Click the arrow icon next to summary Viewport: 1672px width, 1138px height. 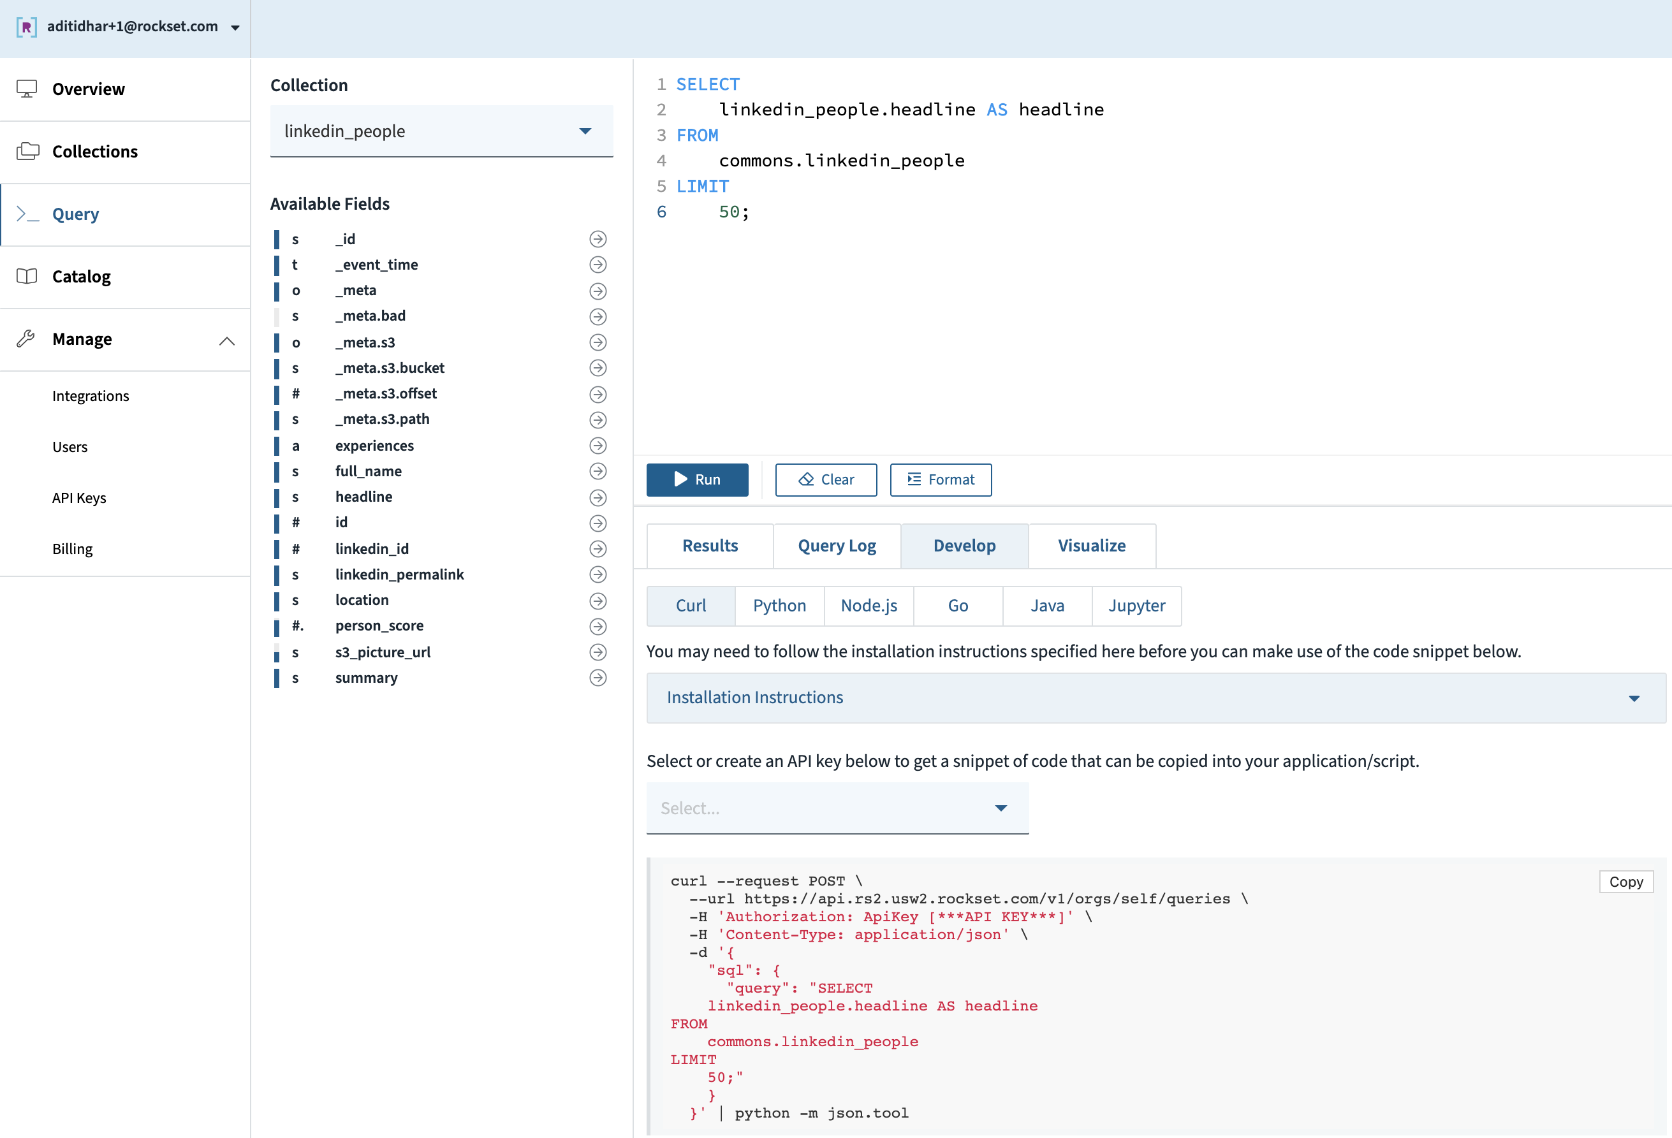pyautogui.click(x=597, y=678)
